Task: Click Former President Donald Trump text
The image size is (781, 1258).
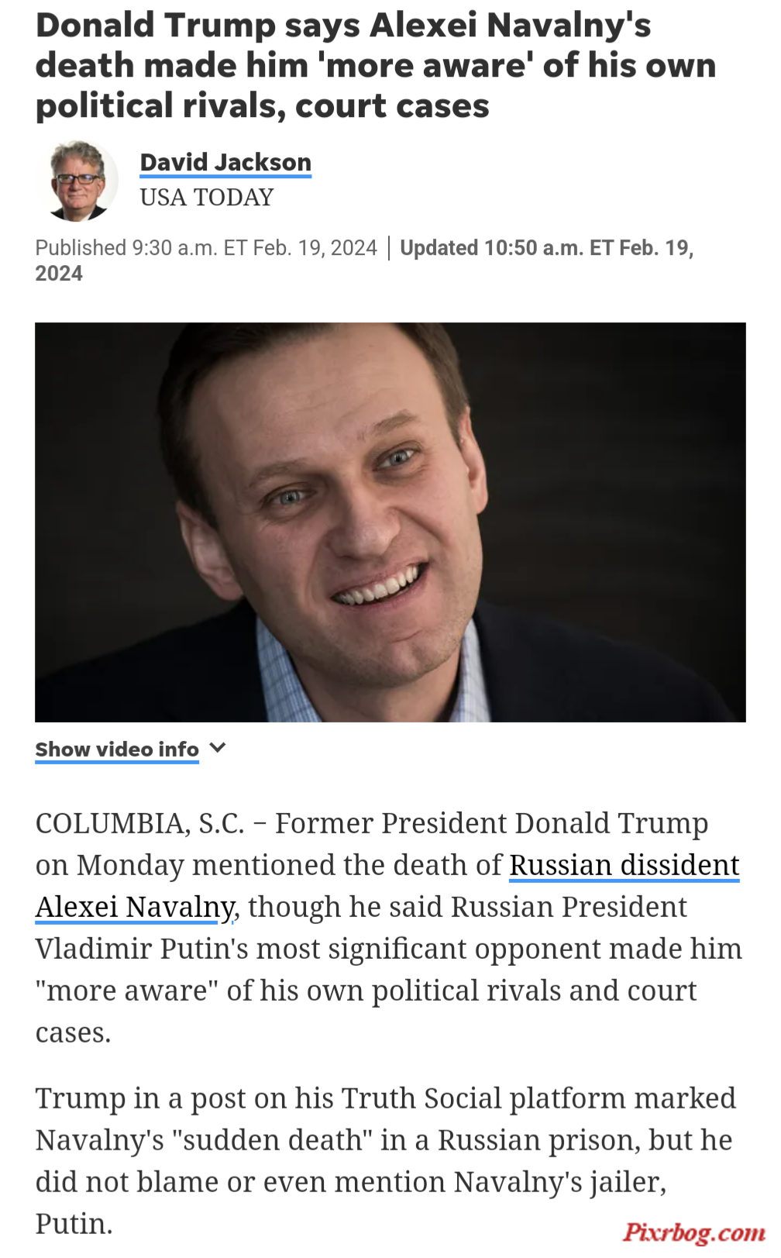Action: [491, 823]
